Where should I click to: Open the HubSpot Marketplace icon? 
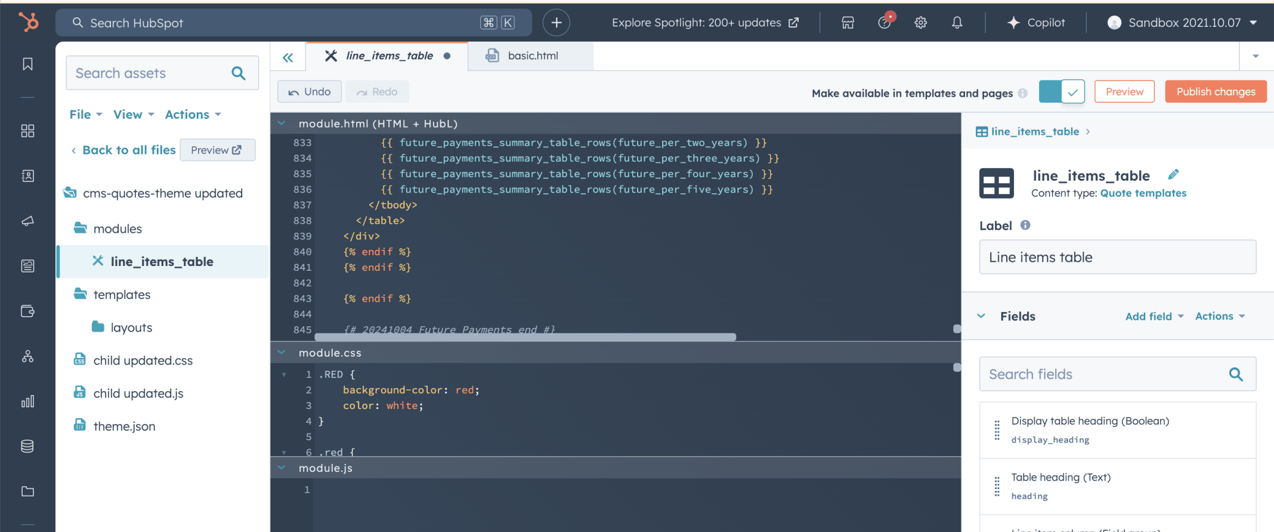tap(848, 23)
